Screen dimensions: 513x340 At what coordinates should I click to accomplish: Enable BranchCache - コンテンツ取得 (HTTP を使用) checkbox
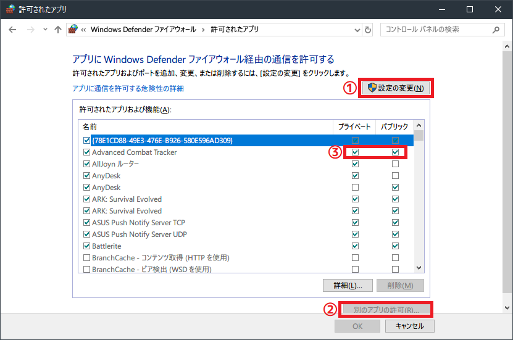point(86,258)
